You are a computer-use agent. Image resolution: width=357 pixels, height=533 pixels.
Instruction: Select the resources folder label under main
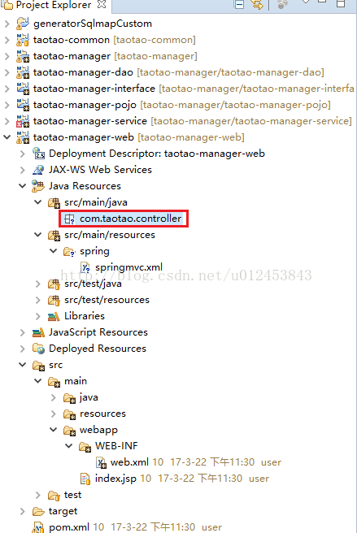point(102,414)
